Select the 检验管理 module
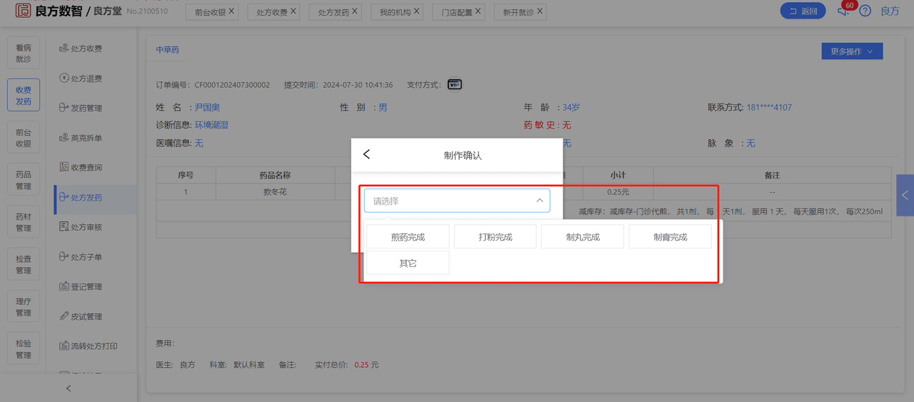This screenshot has width=914, height=402. point(24,348)
